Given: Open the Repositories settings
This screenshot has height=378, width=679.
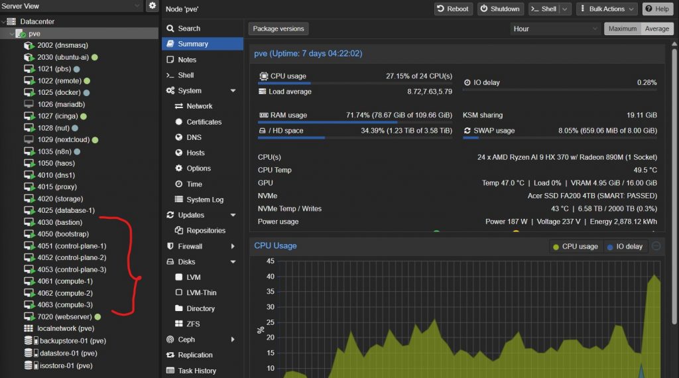Looking at the screenshot, I should [206, 231].
